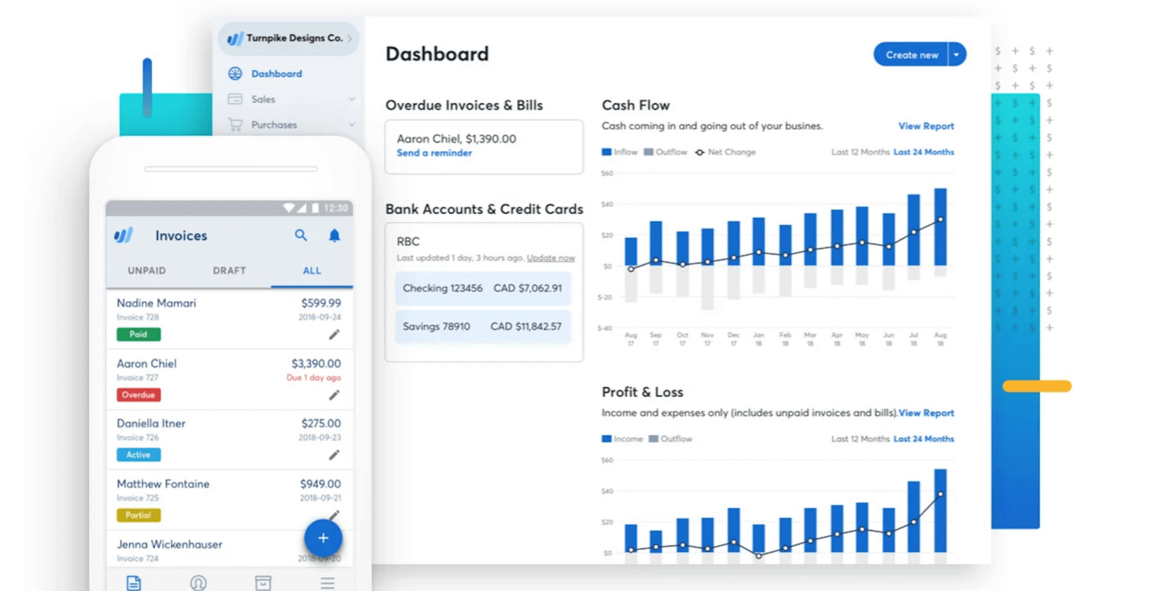Screen dimensions: 1159x591
Task: Click the Sales card icon in the sidebar
Action: (x=236, y=99)
